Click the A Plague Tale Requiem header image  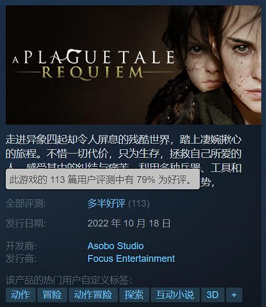(134, 65)
